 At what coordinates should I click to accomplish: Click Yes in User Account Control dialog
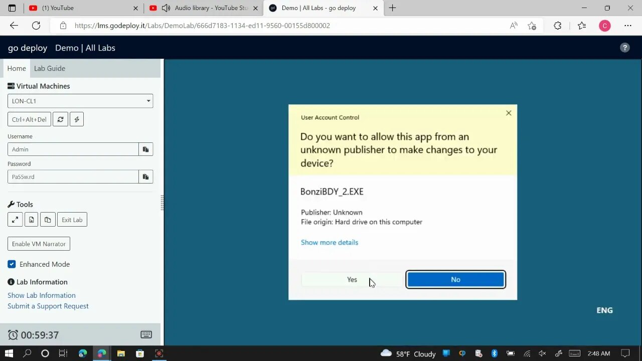[x=352, y=280]
